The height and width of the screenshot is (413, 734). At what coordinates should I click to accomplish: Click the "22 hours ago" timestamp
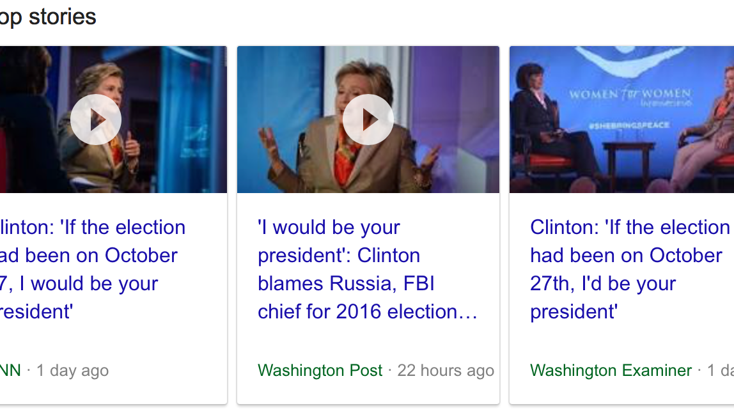(x=446, y=371)
